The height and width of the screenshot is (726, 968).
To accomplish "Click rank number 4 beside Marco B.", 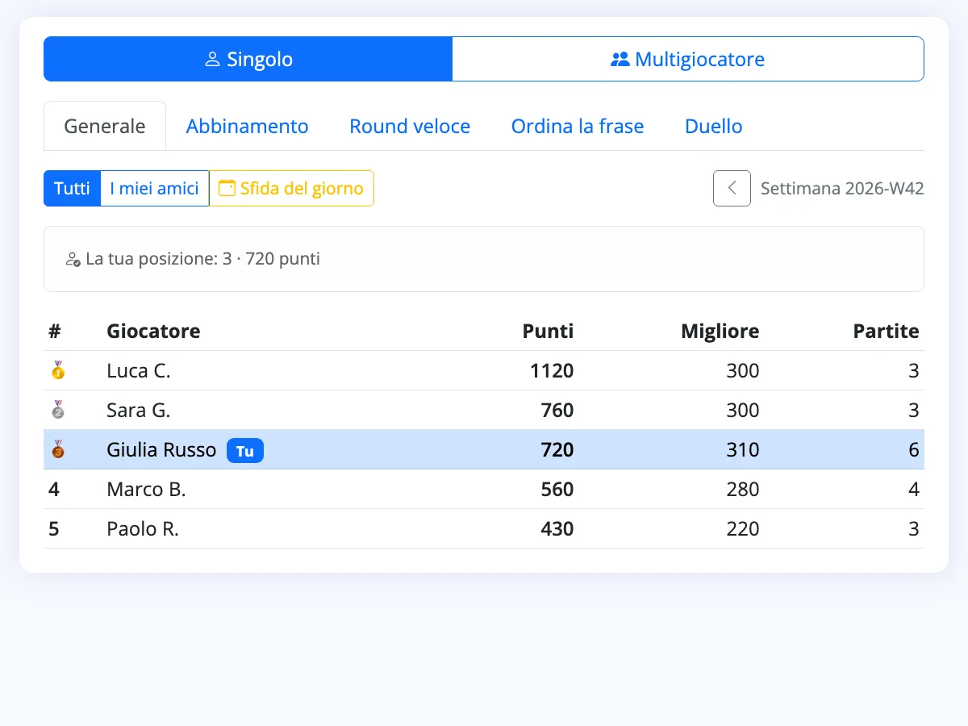I will point(54,489).
